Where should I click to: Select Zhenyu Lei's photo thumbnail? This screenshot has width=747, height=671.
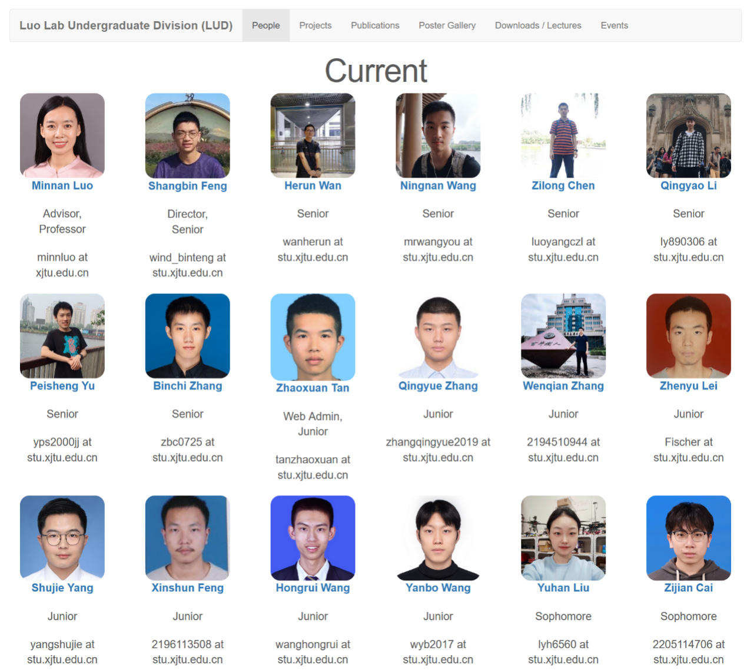688,336
